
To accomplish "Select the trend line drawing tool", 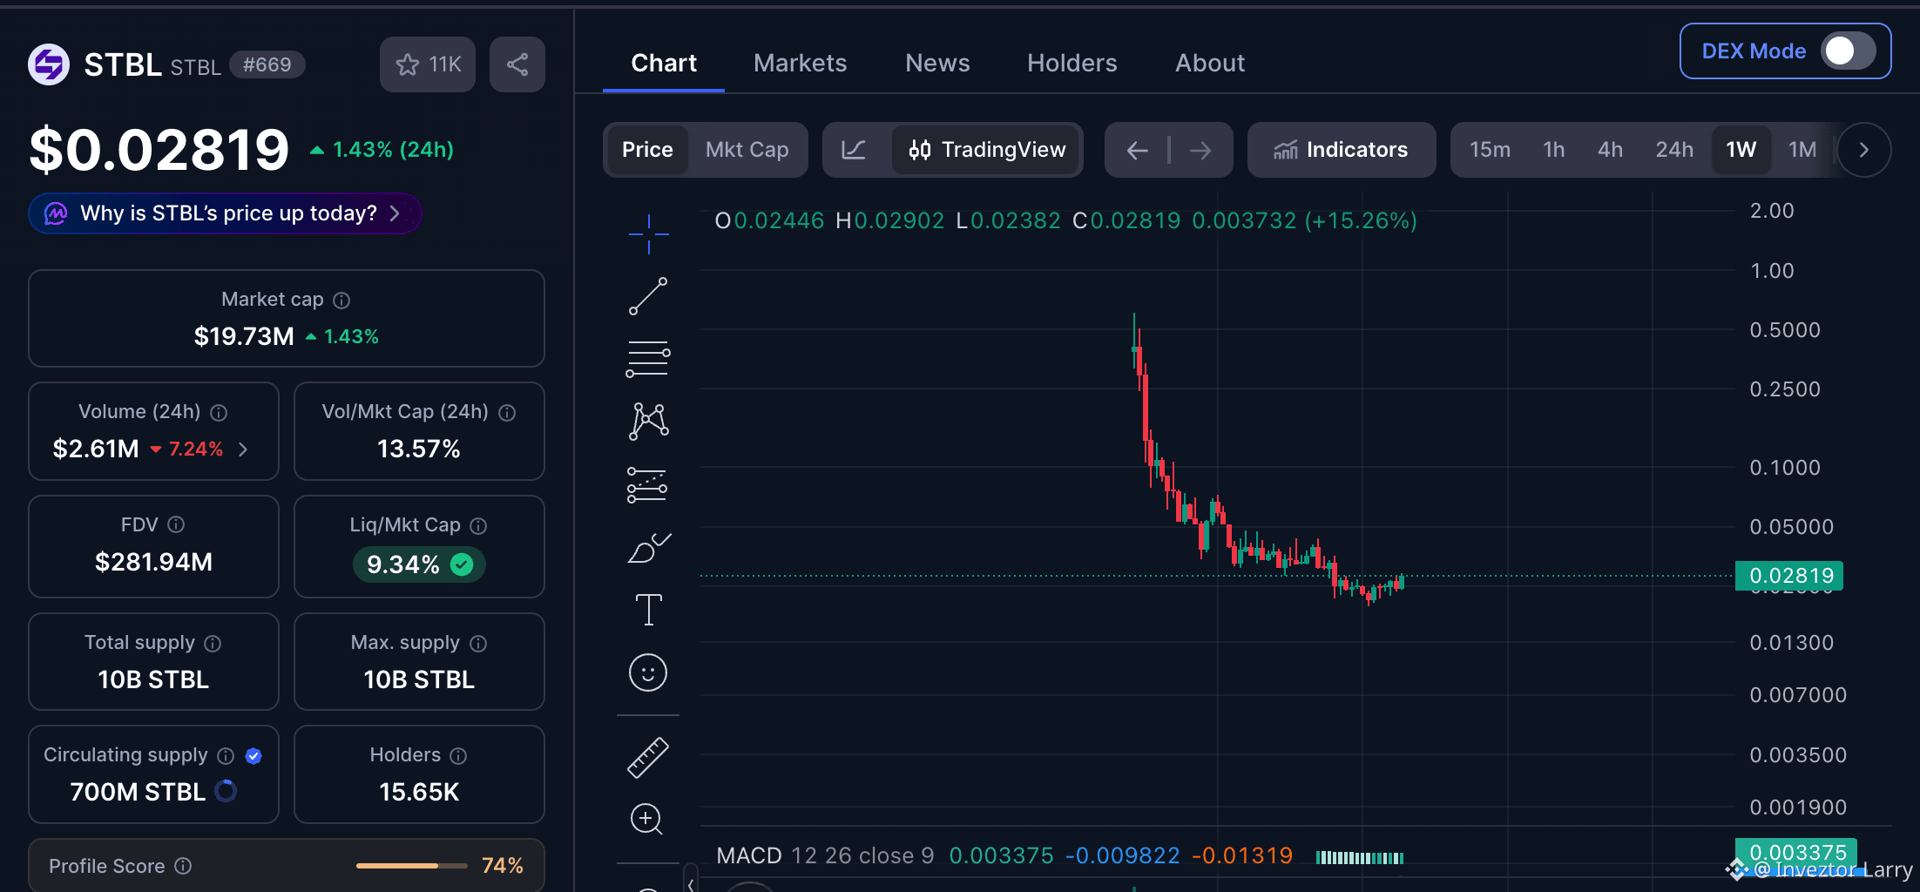I will pos(648,296).
